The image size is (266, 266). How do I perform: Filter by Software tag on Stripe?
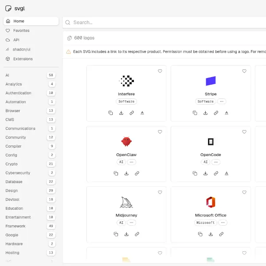(205, 102)
